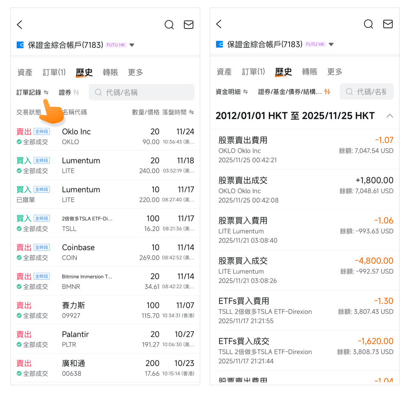Collapse the 2012/01/01 date range section
This screenshot has width=410, height=393.
pos(389,116)
